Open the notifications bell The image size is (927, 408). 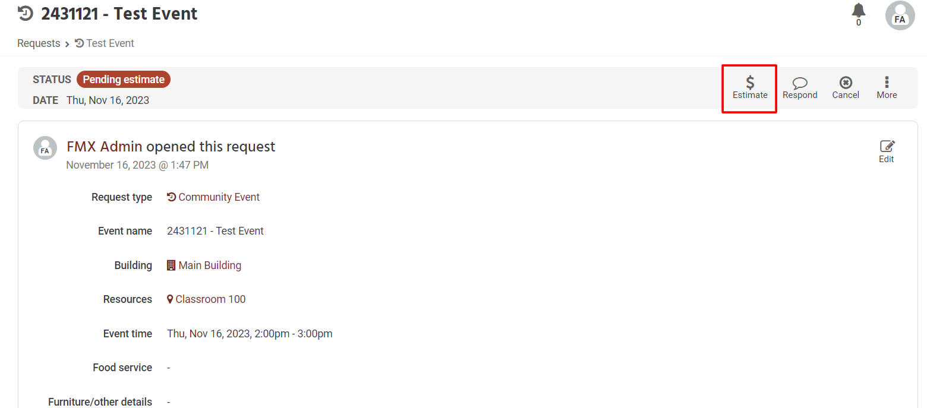859,11
